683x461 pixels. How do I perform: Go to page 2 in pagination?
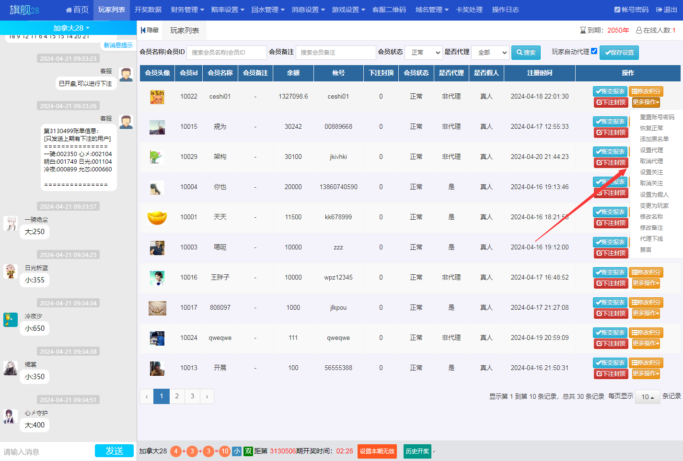coord(177,396)
